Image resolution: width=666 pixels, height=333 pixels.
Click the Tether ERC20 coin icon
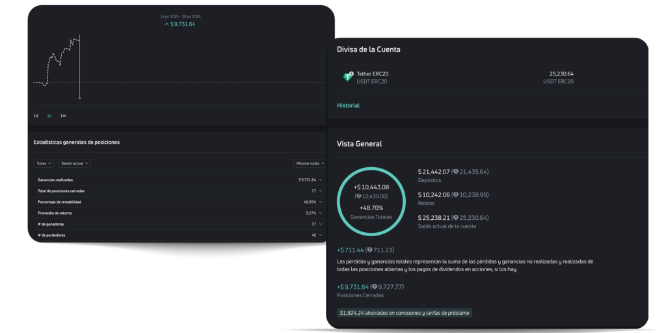click(348, 77)
